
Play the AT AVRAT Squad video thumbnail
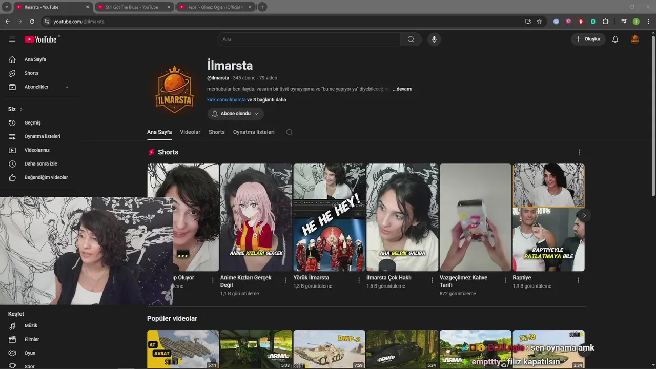pos(183,350)
